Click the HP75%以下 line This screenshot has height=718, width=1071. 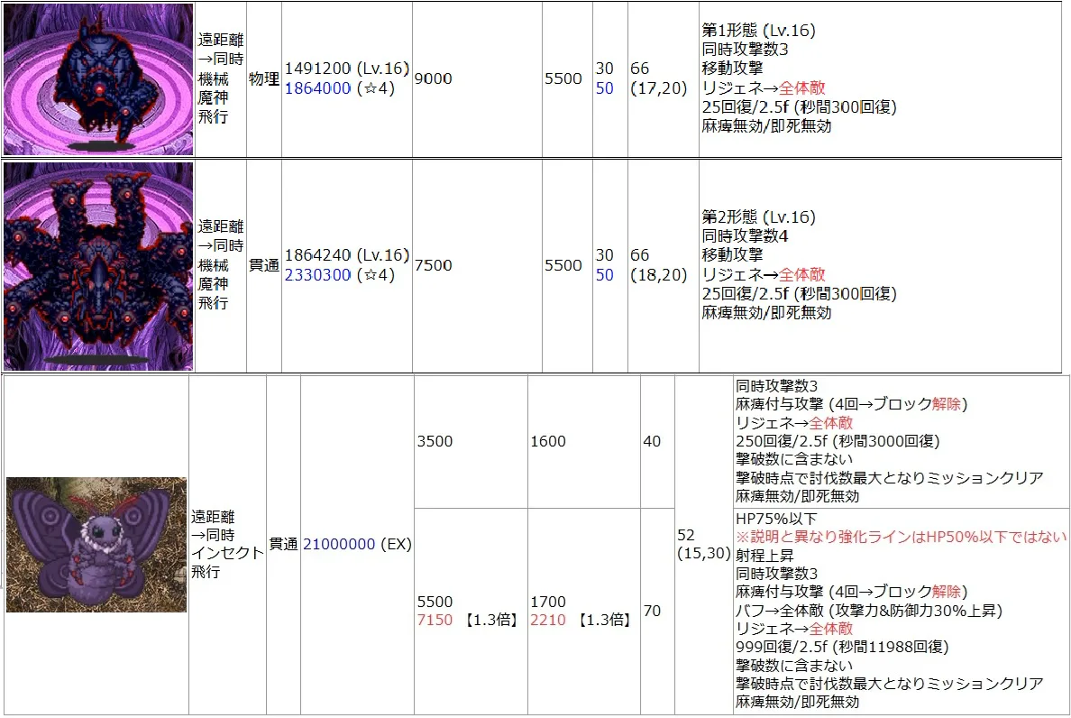776,519
